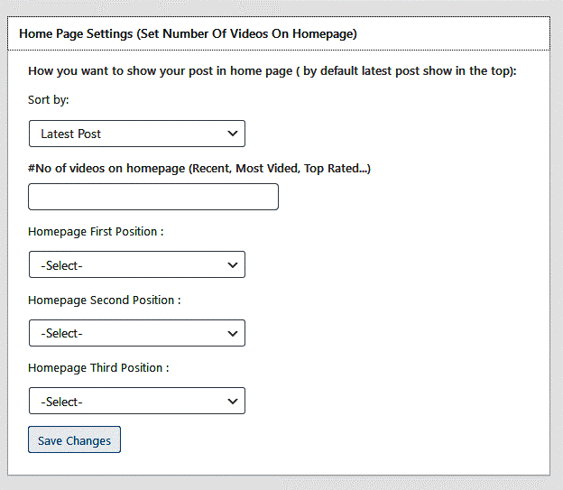Click the 'Homepage Second Position :' label
Screen dimensions: 563x490
[x=105, y=300]
